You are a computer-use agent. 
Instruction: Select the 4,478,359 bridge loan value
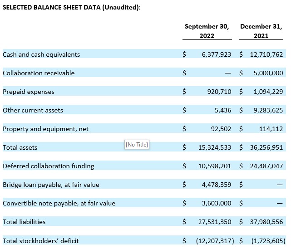pos(216,185)
